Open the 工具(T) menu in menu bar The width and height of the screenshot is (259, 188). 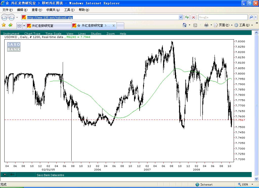tap(69, 10)
